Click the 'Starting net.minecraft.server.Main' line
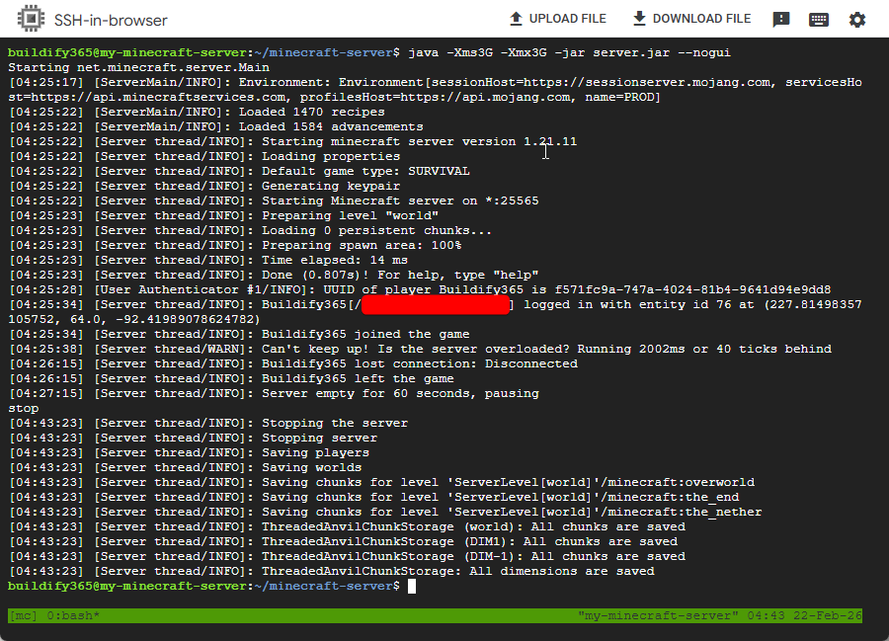Screen dimensions: 889x641 point(139,67)
